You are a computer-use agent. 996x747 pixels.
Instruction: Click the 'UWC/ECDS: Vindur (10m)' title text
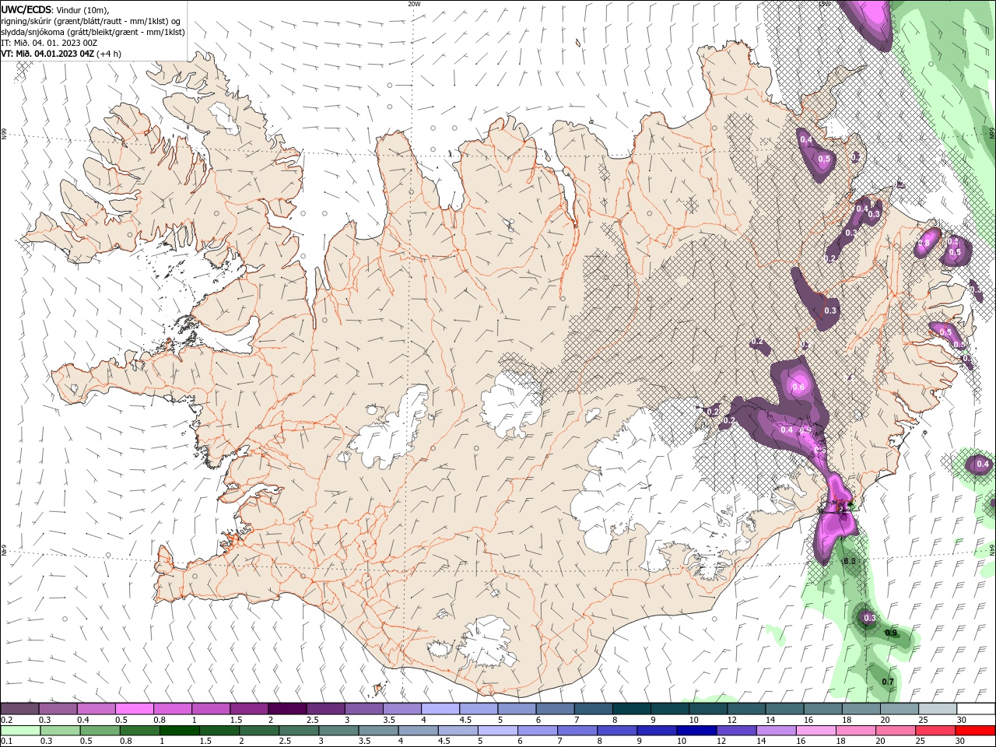pyautogui.click(x=55, y=9)
